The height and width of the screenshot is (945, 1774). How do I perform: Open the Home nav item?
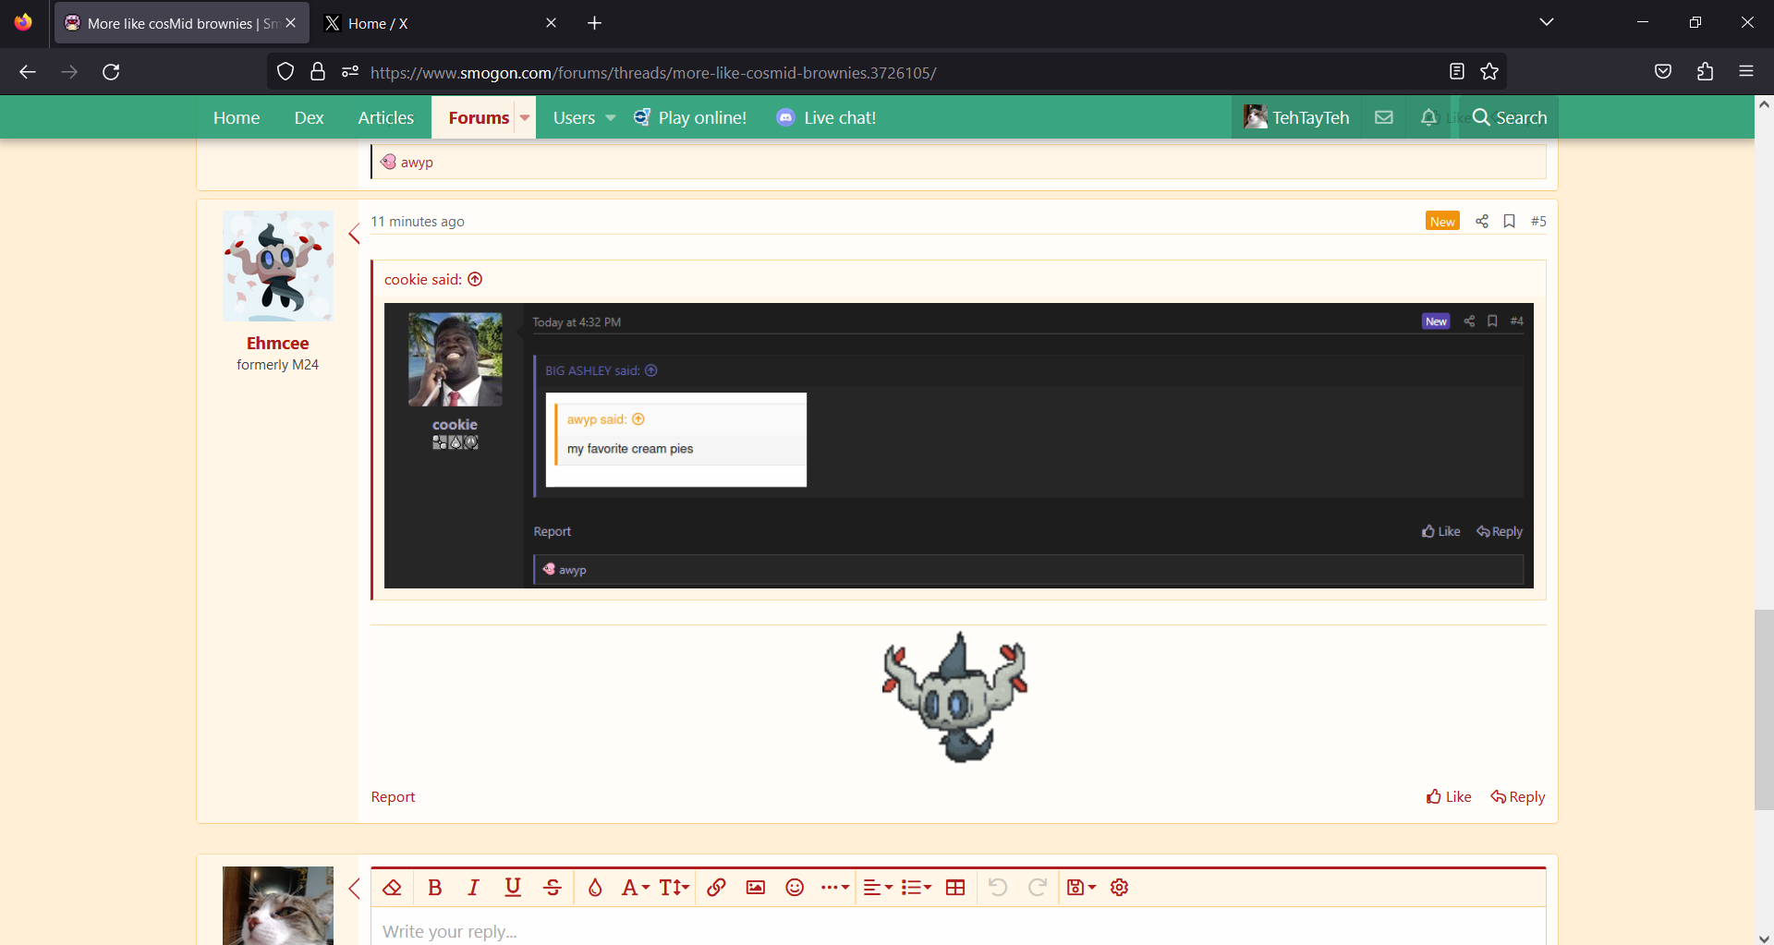tap(237, 117)
